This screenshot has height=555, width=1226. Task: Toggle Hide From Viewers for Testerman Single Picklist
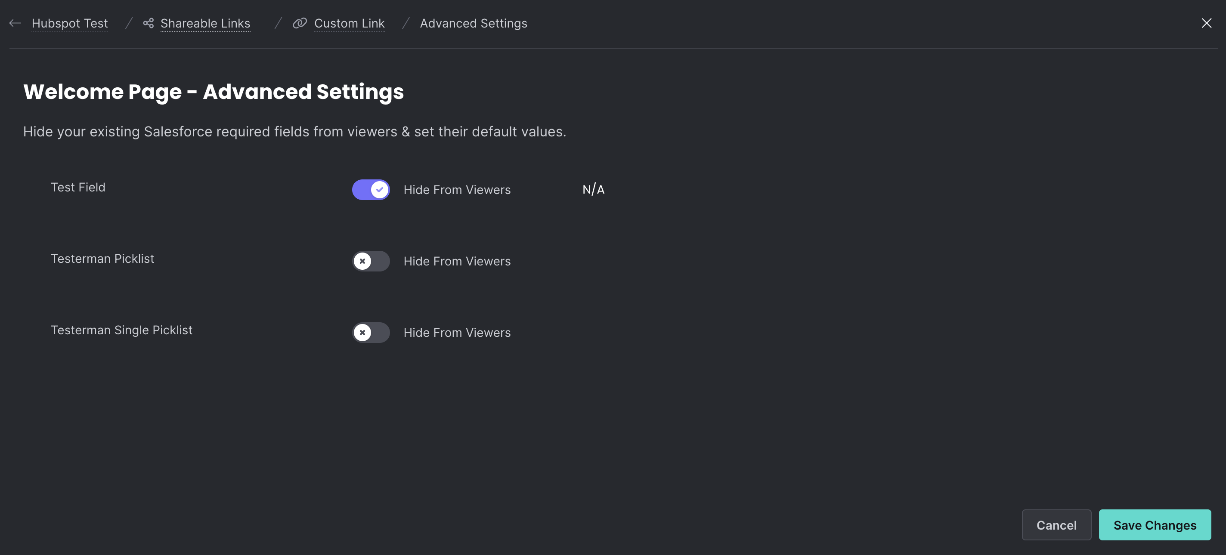371,333
